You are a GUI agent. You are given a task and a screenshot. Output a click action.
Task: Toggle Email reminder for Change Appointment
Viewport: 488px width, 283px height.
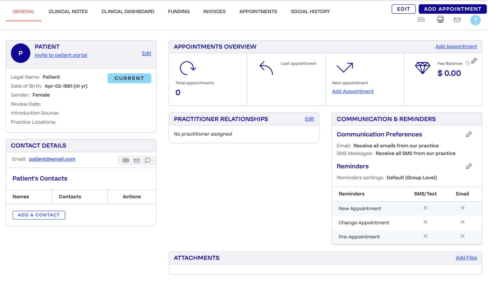tap(462, 222)
